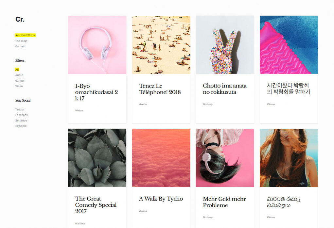Filter works by Gallery
The image size is (334, 228).
(20, 81)
